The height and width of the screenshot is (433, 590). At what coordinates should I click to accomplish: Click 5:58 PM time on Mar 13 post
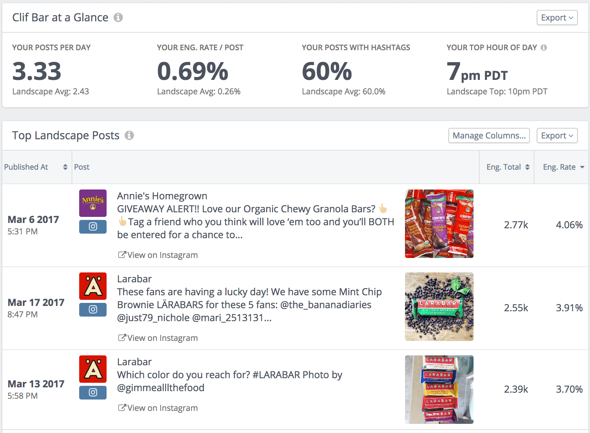22,396
